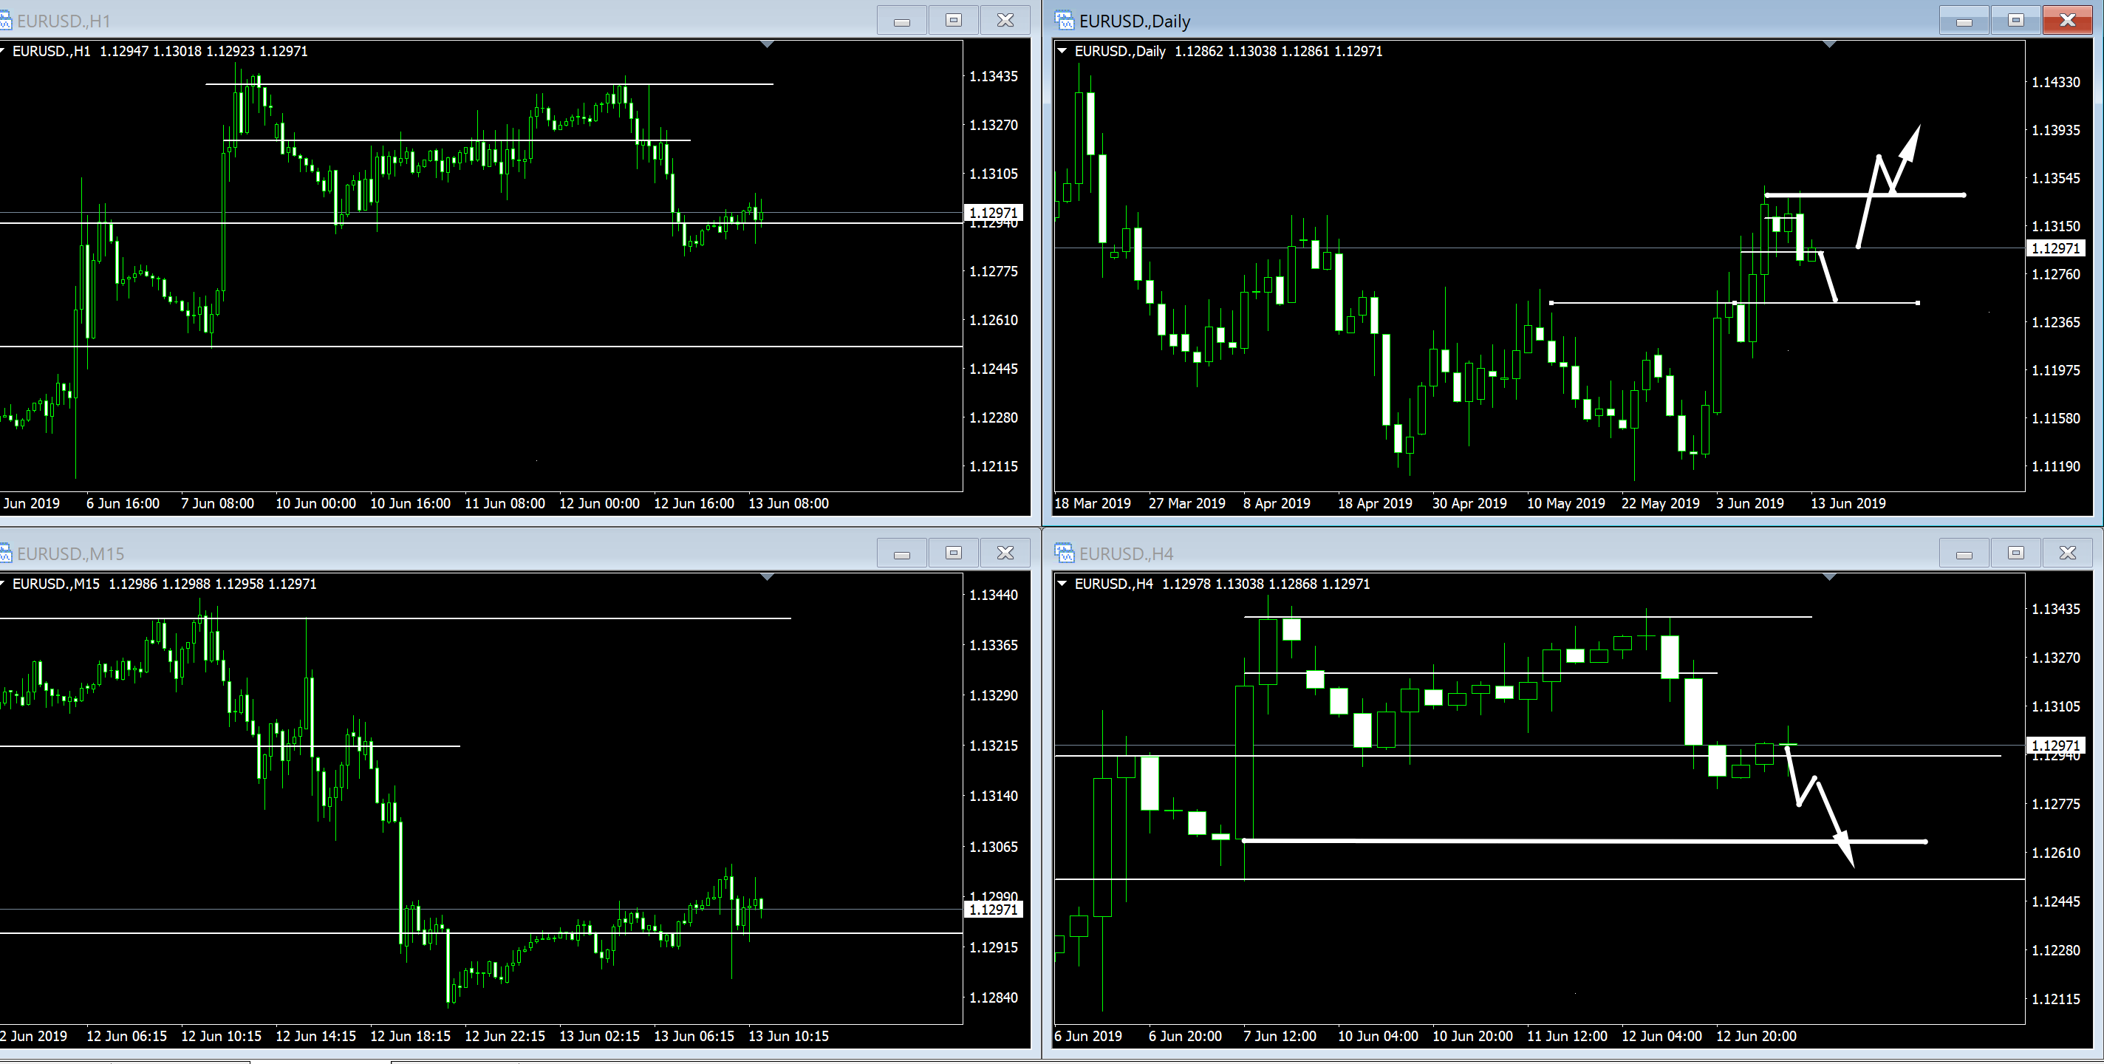Click the 1.12971 price label on Daily scale
The width and height of the screenshot is (2104, 1064).
(2055, 248)
